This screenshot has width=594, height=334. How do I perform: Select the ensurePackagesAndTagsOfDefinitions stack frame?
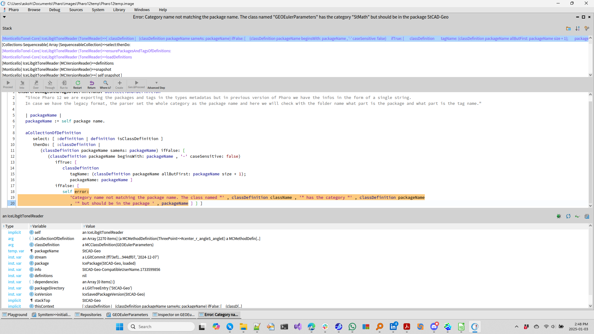click(86, 51)
